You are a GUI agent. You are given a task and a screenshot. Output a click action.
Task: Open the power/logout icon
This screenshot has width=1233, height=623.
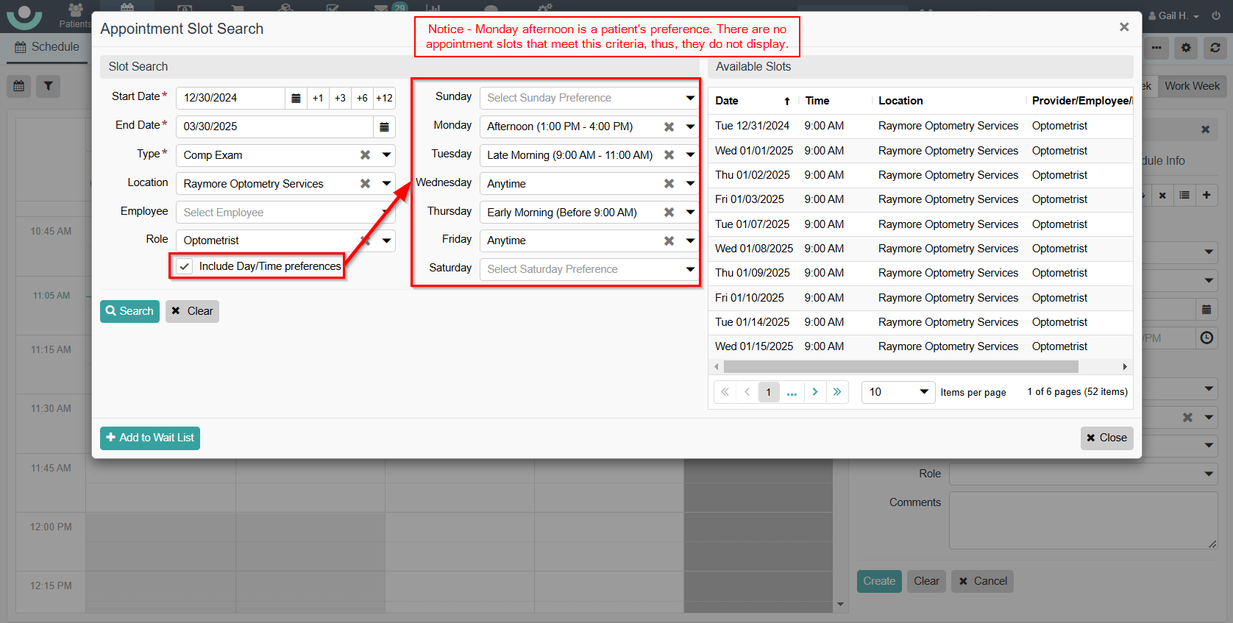[1217, 15]
